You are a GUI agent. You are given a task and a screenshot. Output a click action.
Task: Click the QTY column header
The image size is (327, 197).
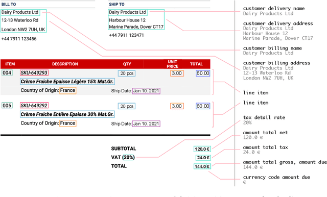127,64
